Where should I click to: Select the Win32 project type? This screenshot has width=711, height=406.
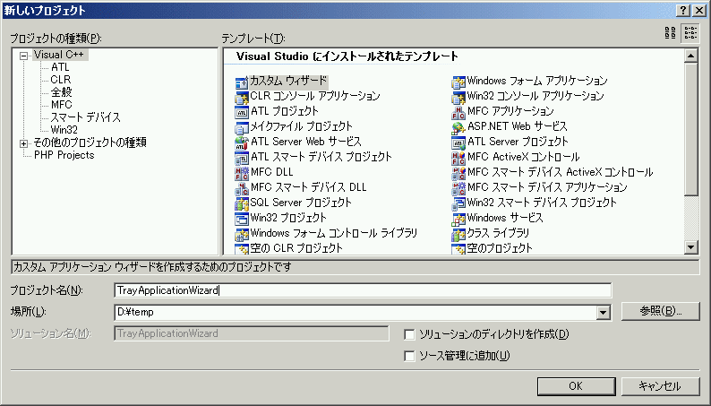coord(64,130)
